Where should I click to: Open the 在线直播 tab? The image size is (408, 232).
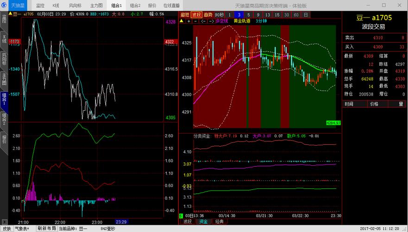(171, 6)
